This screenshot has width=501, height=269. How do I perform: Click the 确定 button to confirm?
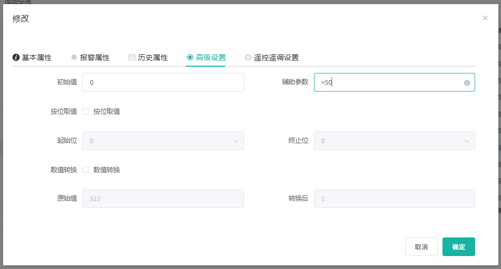tap(459, 247)
